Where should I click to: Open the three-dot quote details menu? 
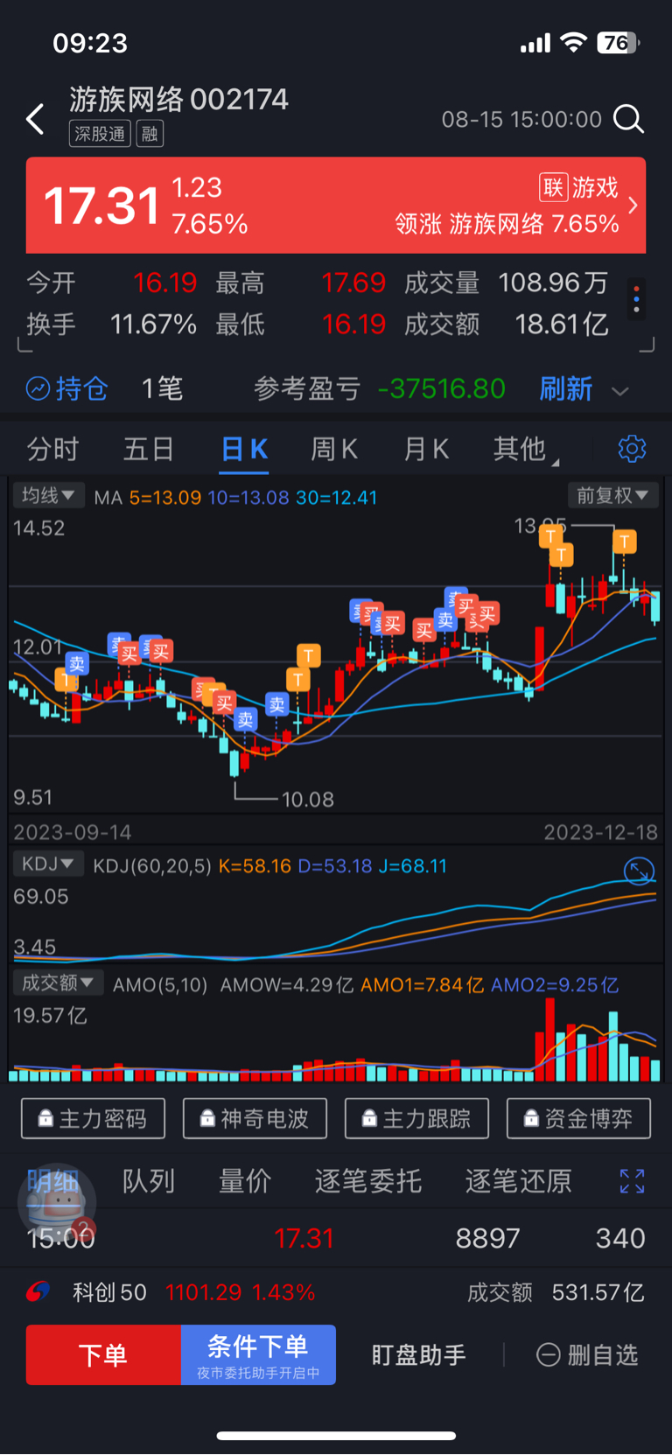(636, 298)
